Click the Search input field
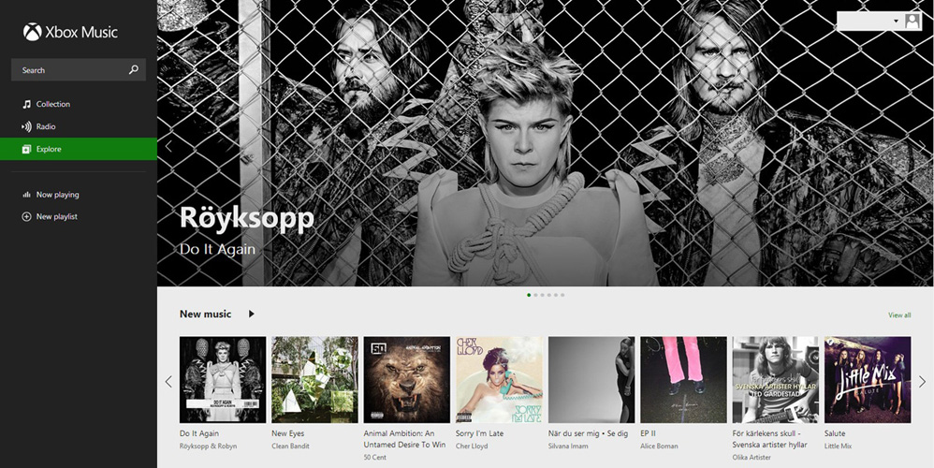 click(x=79, y=69)
